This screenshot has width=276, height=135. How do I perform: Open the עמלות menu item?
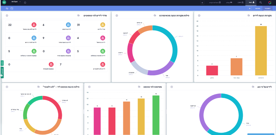coord(229,3)
